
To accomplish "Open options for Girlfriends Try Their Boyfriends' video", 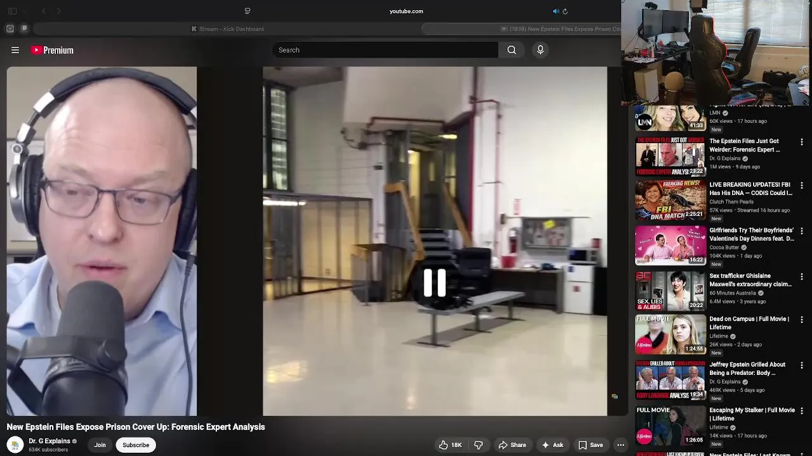I will pos(802,231).
